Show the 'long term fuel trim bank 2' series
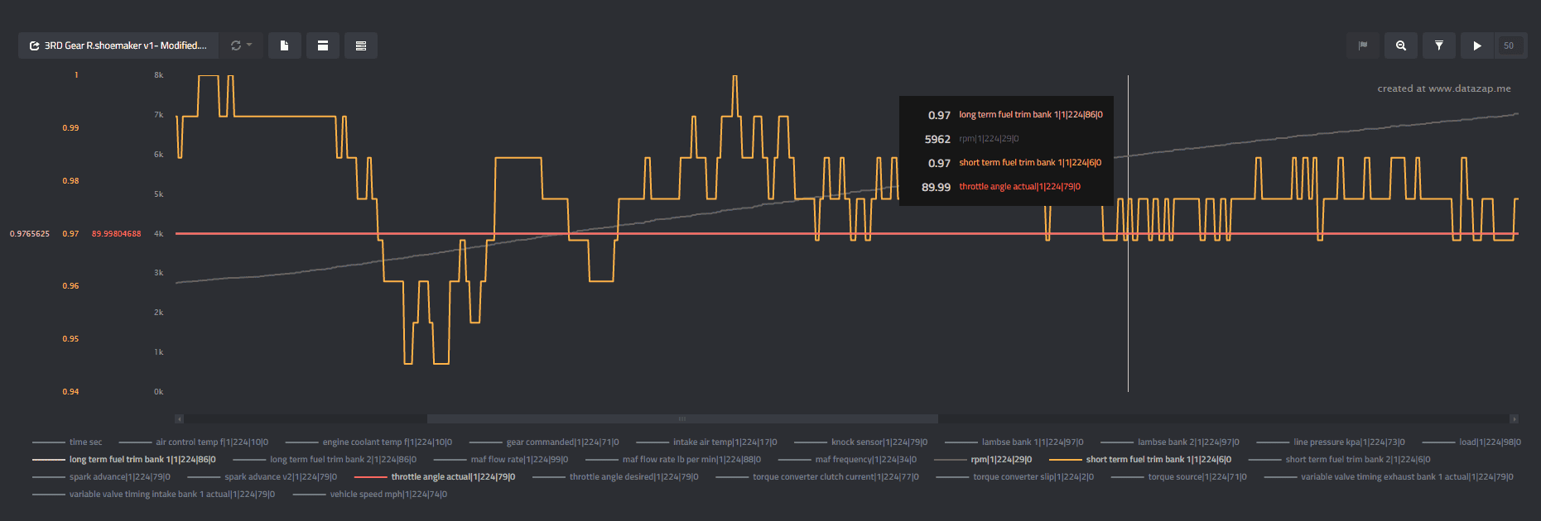Screen dimensions: 1541x521 (x=325, y=460)
